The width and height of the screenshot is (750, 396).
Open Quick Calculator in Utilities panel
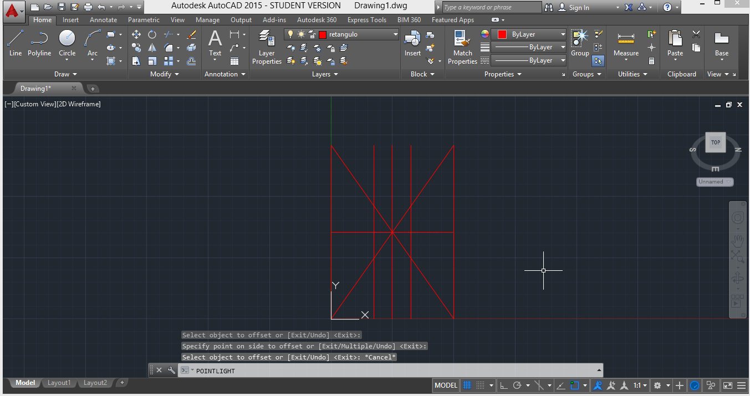652,61
